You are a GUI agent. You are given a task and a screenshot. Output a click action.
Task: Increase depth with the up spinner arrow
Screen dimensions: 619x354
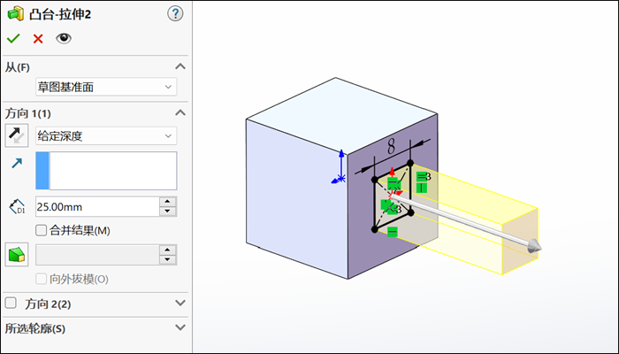coord(168,202)
